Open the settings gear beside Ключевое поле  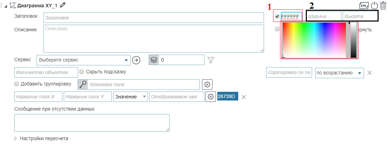click(x=207, y=84)
